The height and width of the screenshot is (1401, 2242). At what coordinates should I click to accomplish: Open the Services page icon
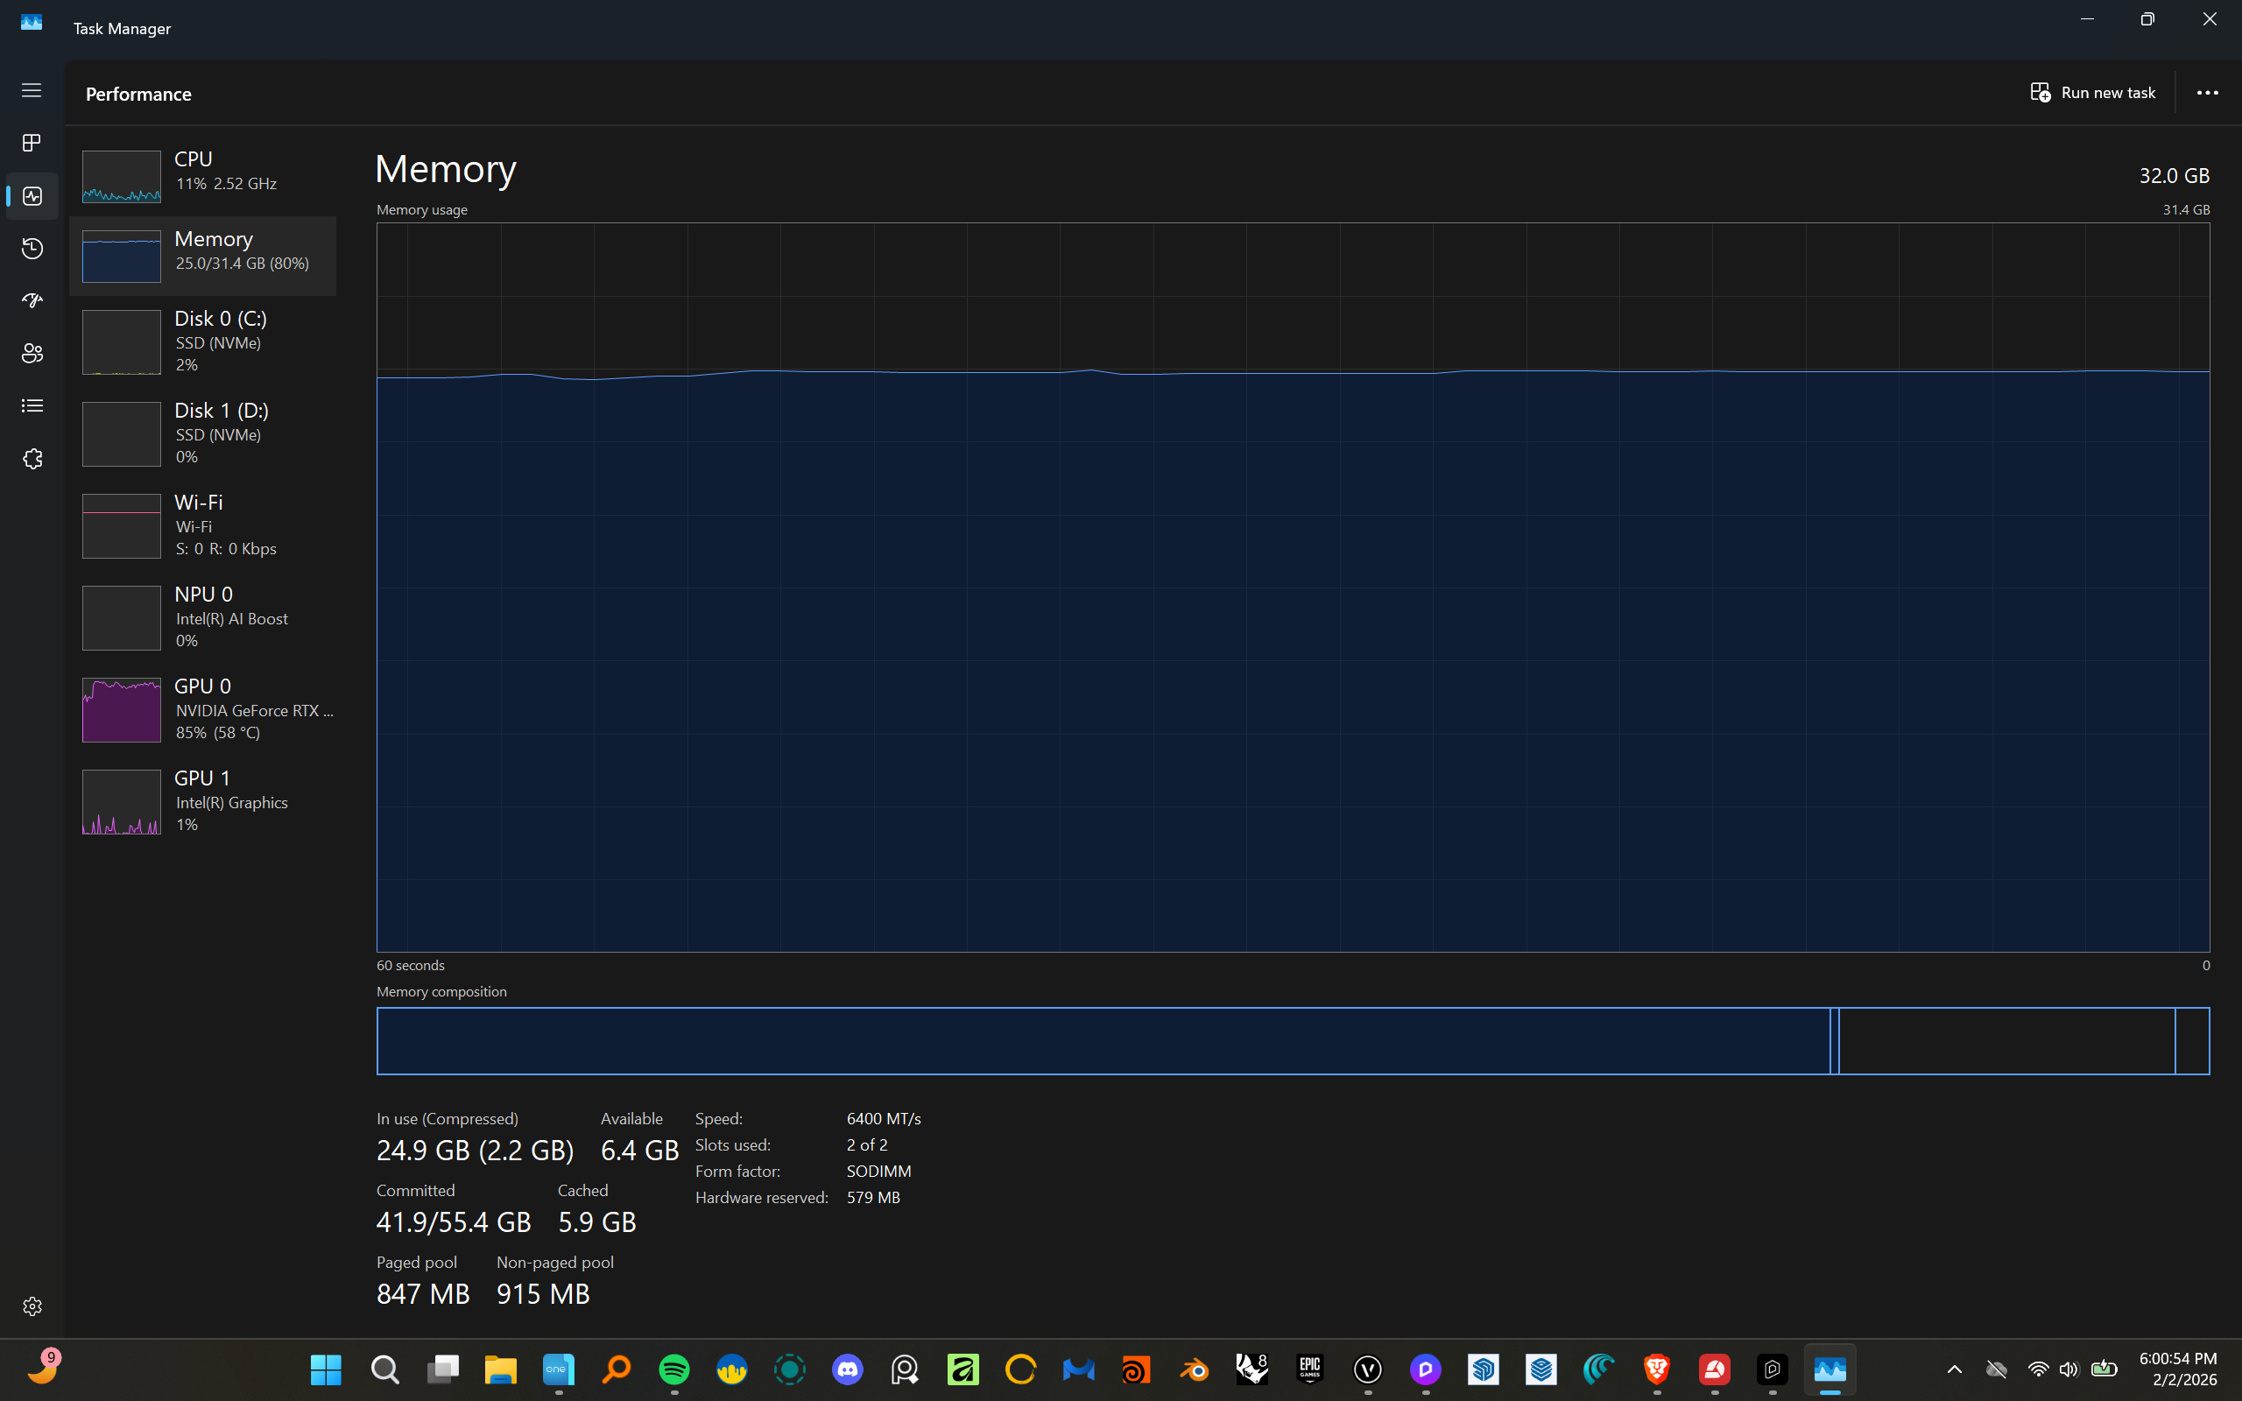coord(32,459)
